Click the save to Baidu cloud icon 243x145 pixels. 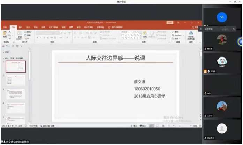click(x=191, y=34)
